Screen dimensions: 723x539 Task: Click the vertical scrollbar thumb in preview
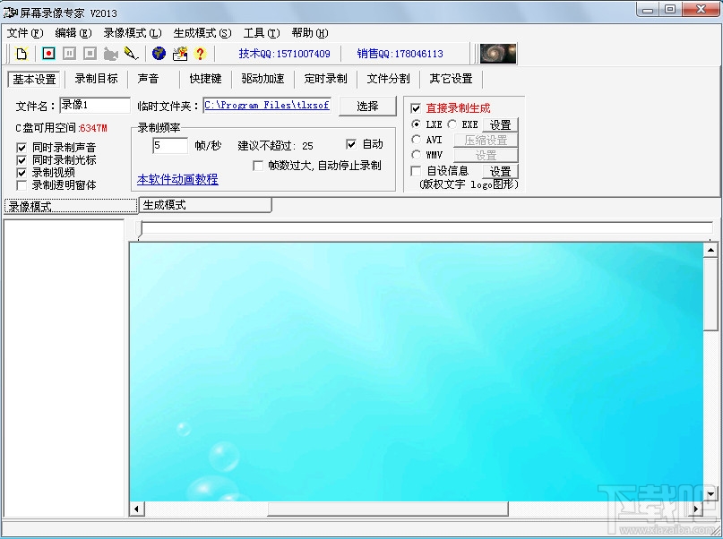[x=710, y=294]
